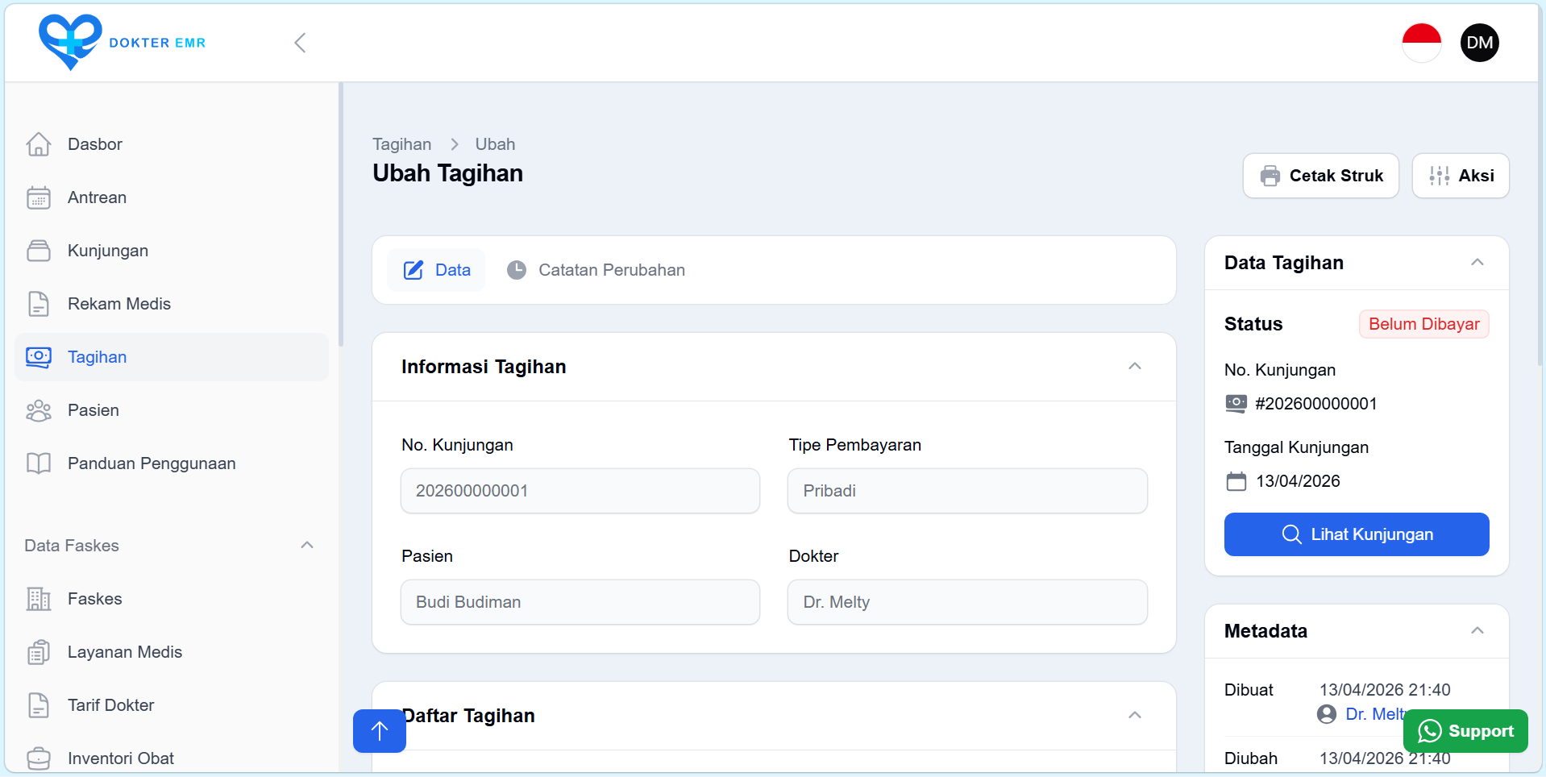Click the Dasbor home icon

[x=39, y=144]
